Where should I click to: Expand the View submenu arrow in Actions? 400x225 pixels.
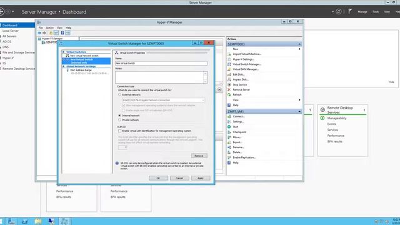coord(299,100)
